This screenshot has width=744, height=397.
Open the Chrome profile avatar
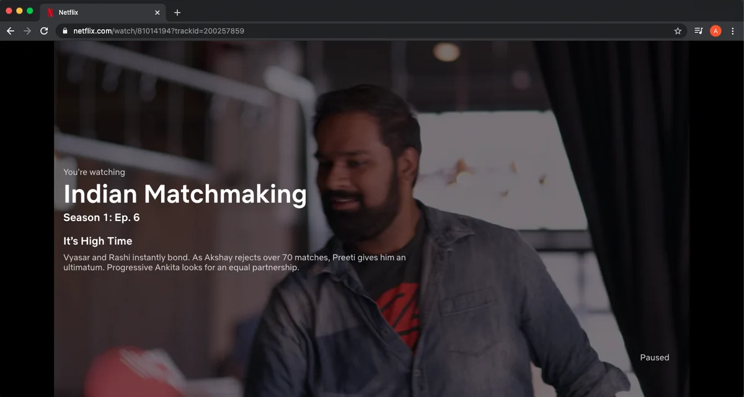click(x=715, y=31)
